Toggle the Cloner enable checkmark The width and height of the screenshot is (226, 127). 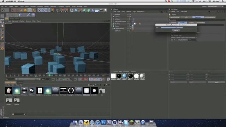tap(130, 26)
